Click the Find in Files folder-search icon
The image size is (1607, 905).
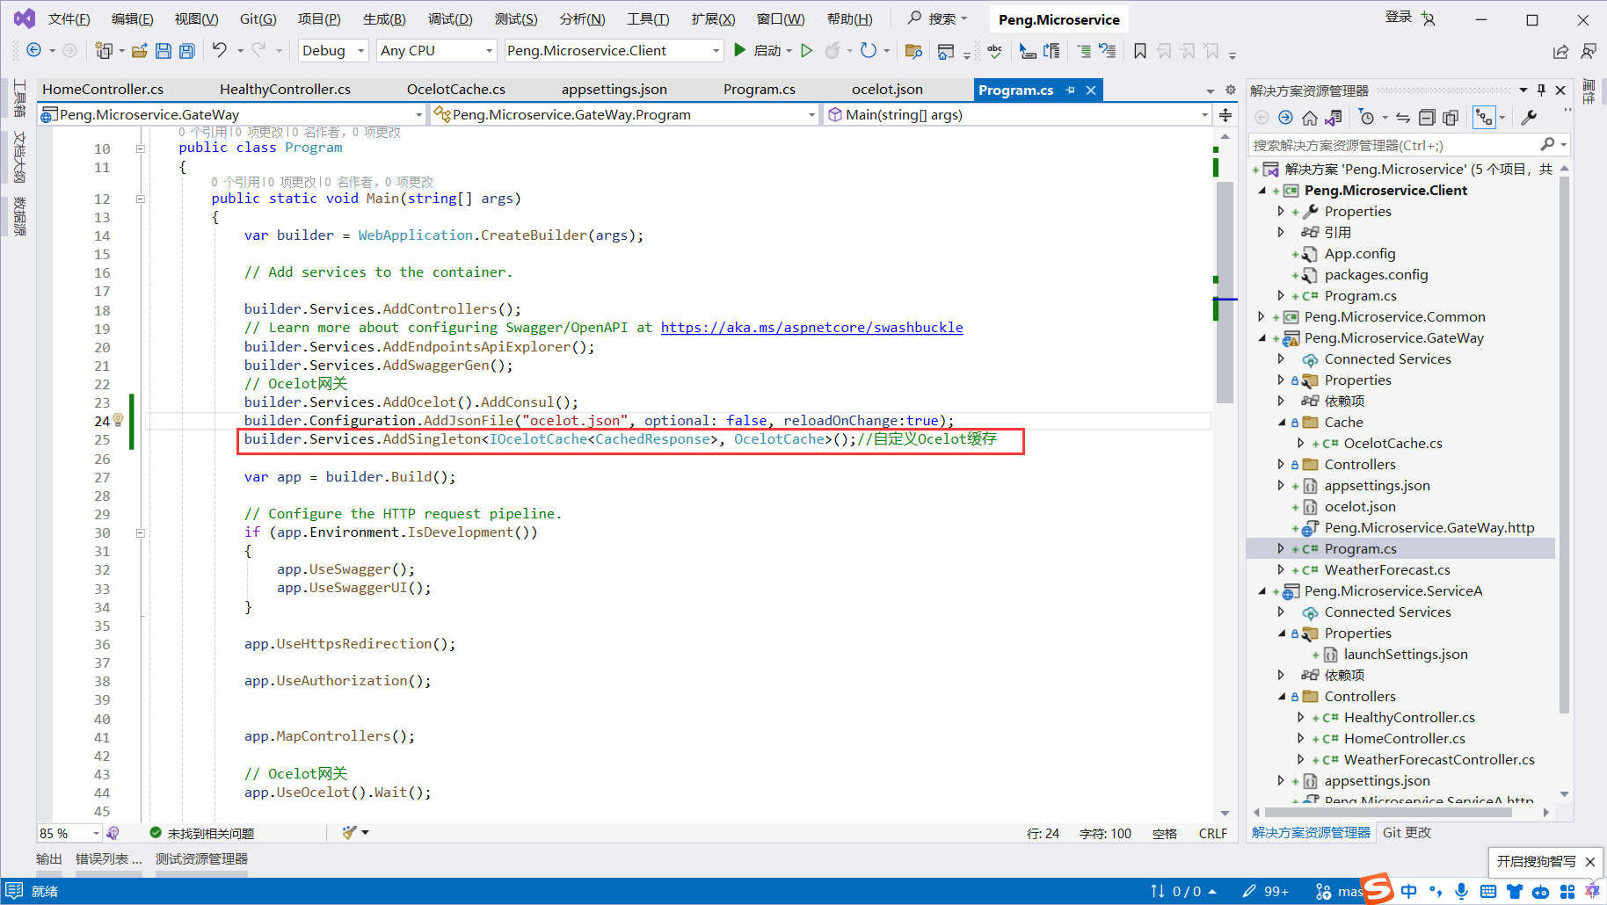pyautogui.click(x=913, y=50)
